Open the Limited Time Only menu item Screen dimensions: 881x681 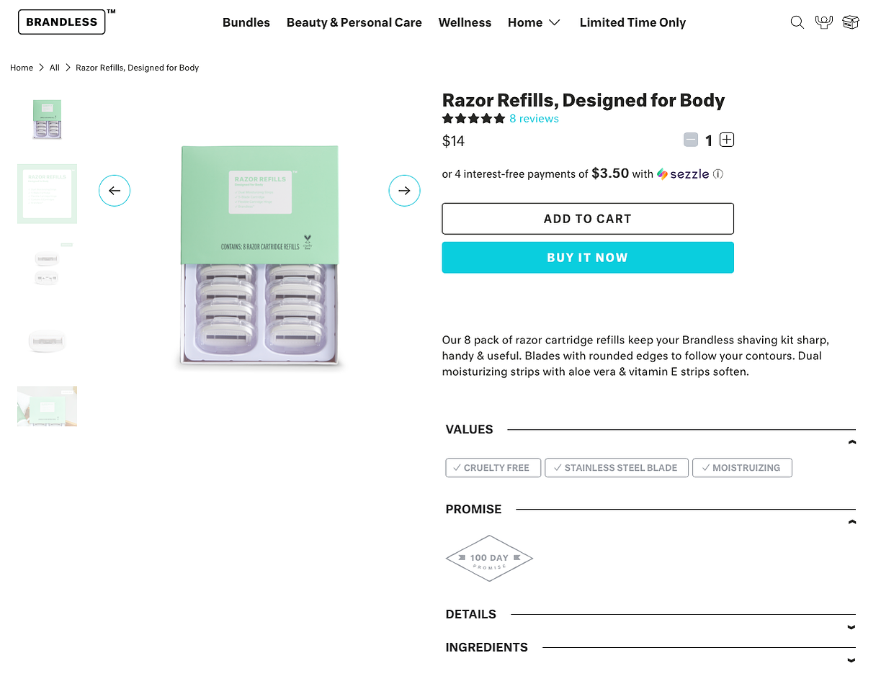(632, 22)
